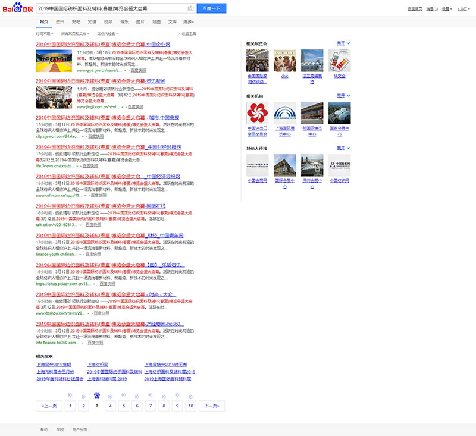
Task: Open the 所有网页和文件 file type dropdown
Action: (75, 34)
